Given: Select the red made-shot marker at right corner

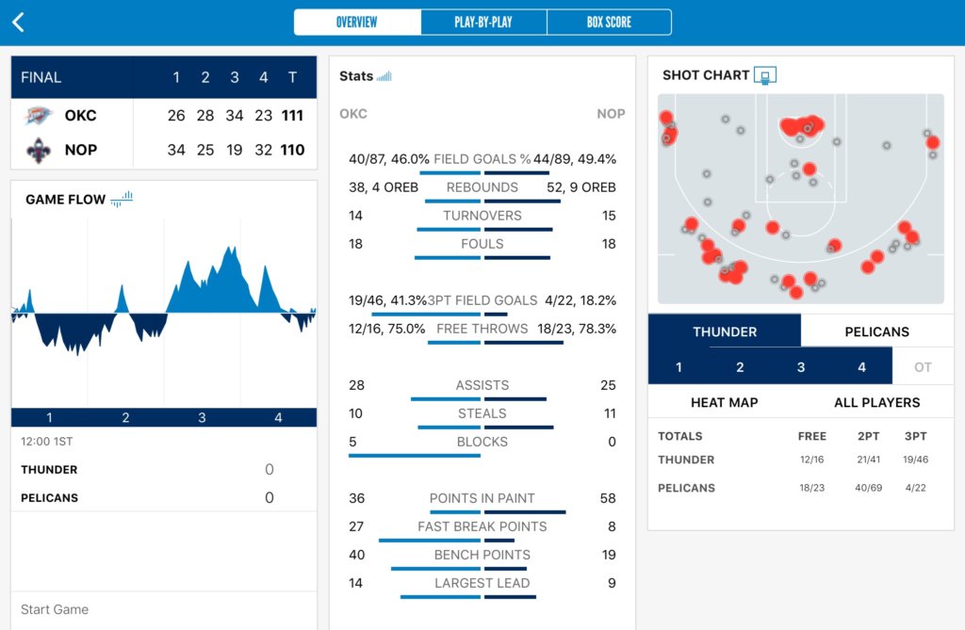Looking at the screenshot, I should click(x=932, y=143).
